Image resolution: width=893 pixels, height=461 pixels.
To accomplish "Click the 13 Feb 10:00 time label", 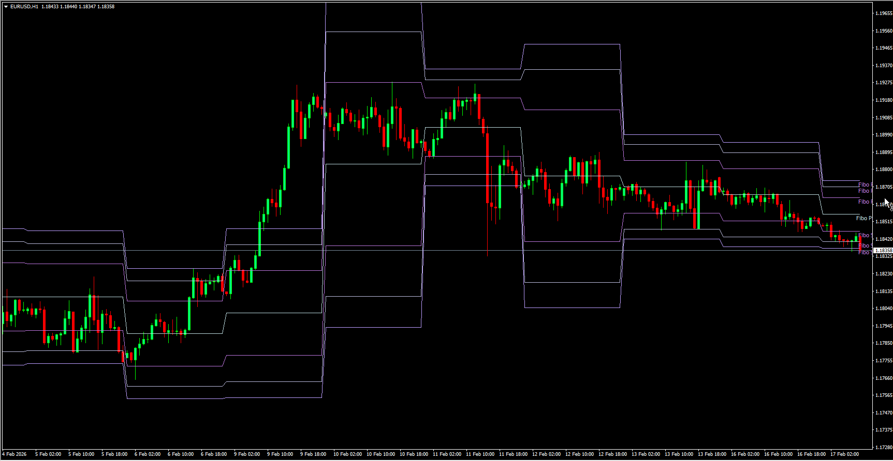I will (679, 454).
